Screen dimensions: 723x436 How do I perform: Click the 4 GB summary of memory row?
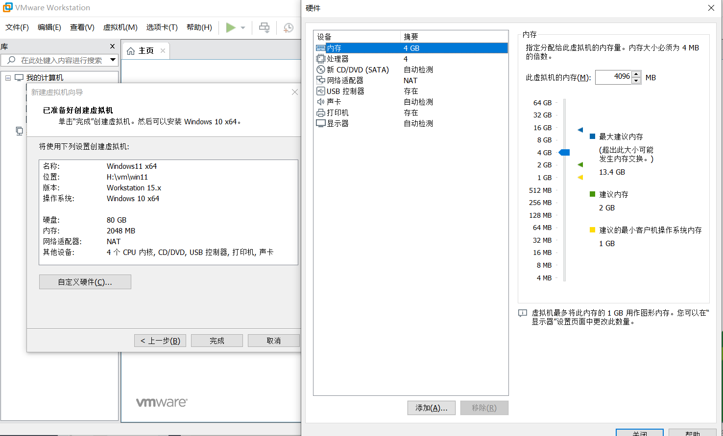[411, 48]
